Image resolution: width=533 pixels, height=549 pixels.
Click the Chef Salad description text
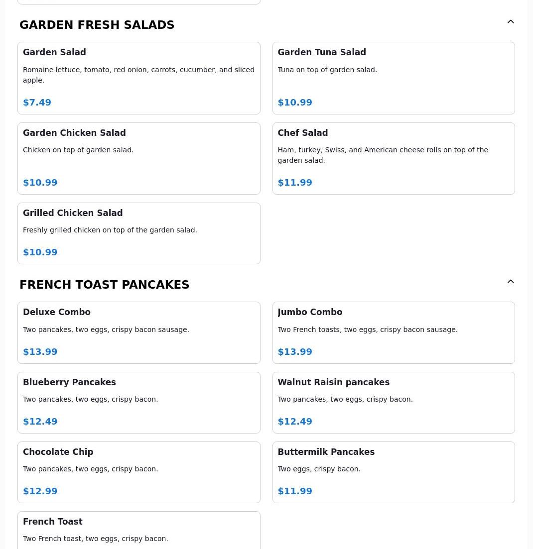pos(383,155)
